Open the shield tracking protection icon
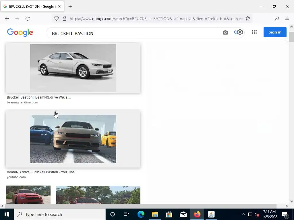 click(x=57, y=18)
